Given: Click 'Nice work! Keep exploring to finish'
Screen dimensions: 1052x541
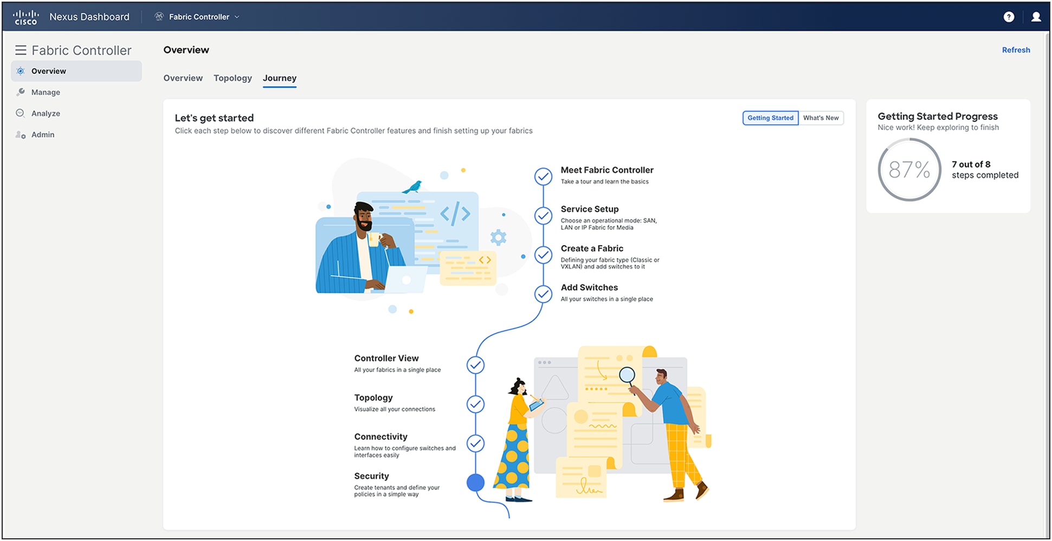Looking at the screenshot, I should [x=938, y=127].
